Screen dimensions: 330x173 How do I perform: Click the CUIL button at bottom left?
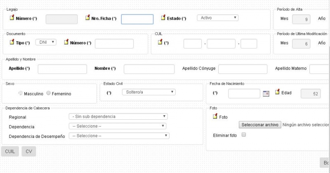(10, 152)
